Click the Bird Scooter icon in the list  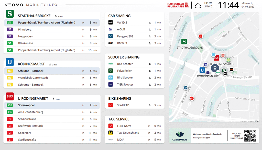point(111,78)
